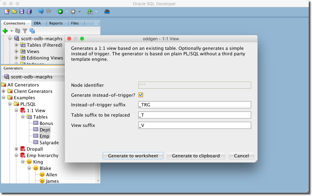Screen dimensions: 312x196
Task: Click the Emp hierarchy generator icon
Action: tap(23, 155)
